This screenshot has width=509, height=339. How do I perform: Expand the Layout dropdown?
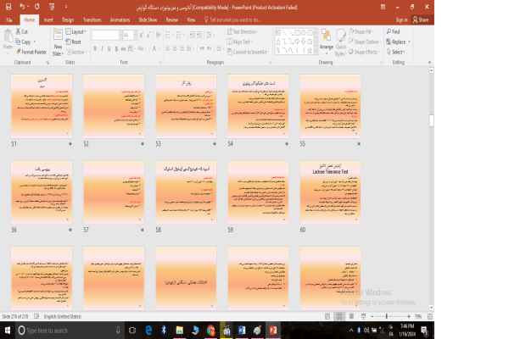click(x=76, y=31)
